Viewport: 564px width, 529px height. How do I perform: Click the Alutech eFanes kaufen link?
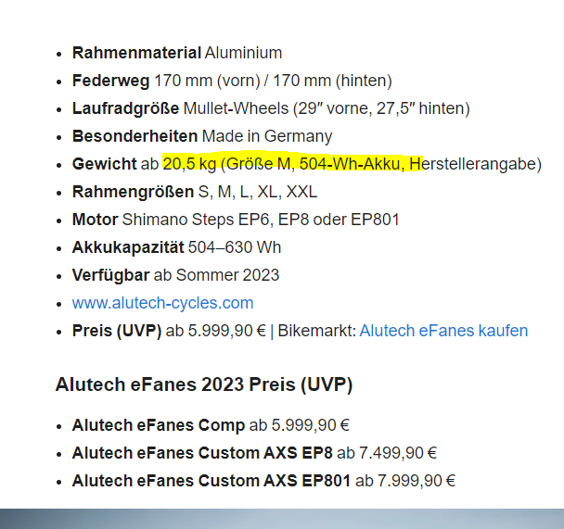[x=443, y=331]
